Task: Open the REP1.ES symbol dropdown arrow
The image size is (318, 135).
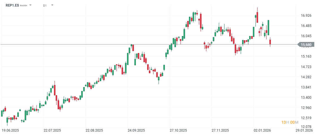Action: click(31, 5)
